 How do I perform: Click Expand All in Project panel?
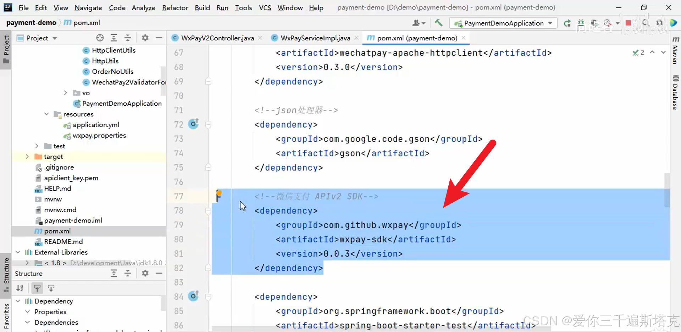point(114,38)
